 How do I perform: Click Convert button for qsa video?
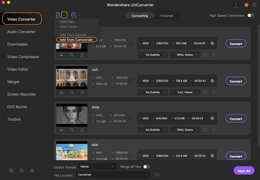pos(236,156)
